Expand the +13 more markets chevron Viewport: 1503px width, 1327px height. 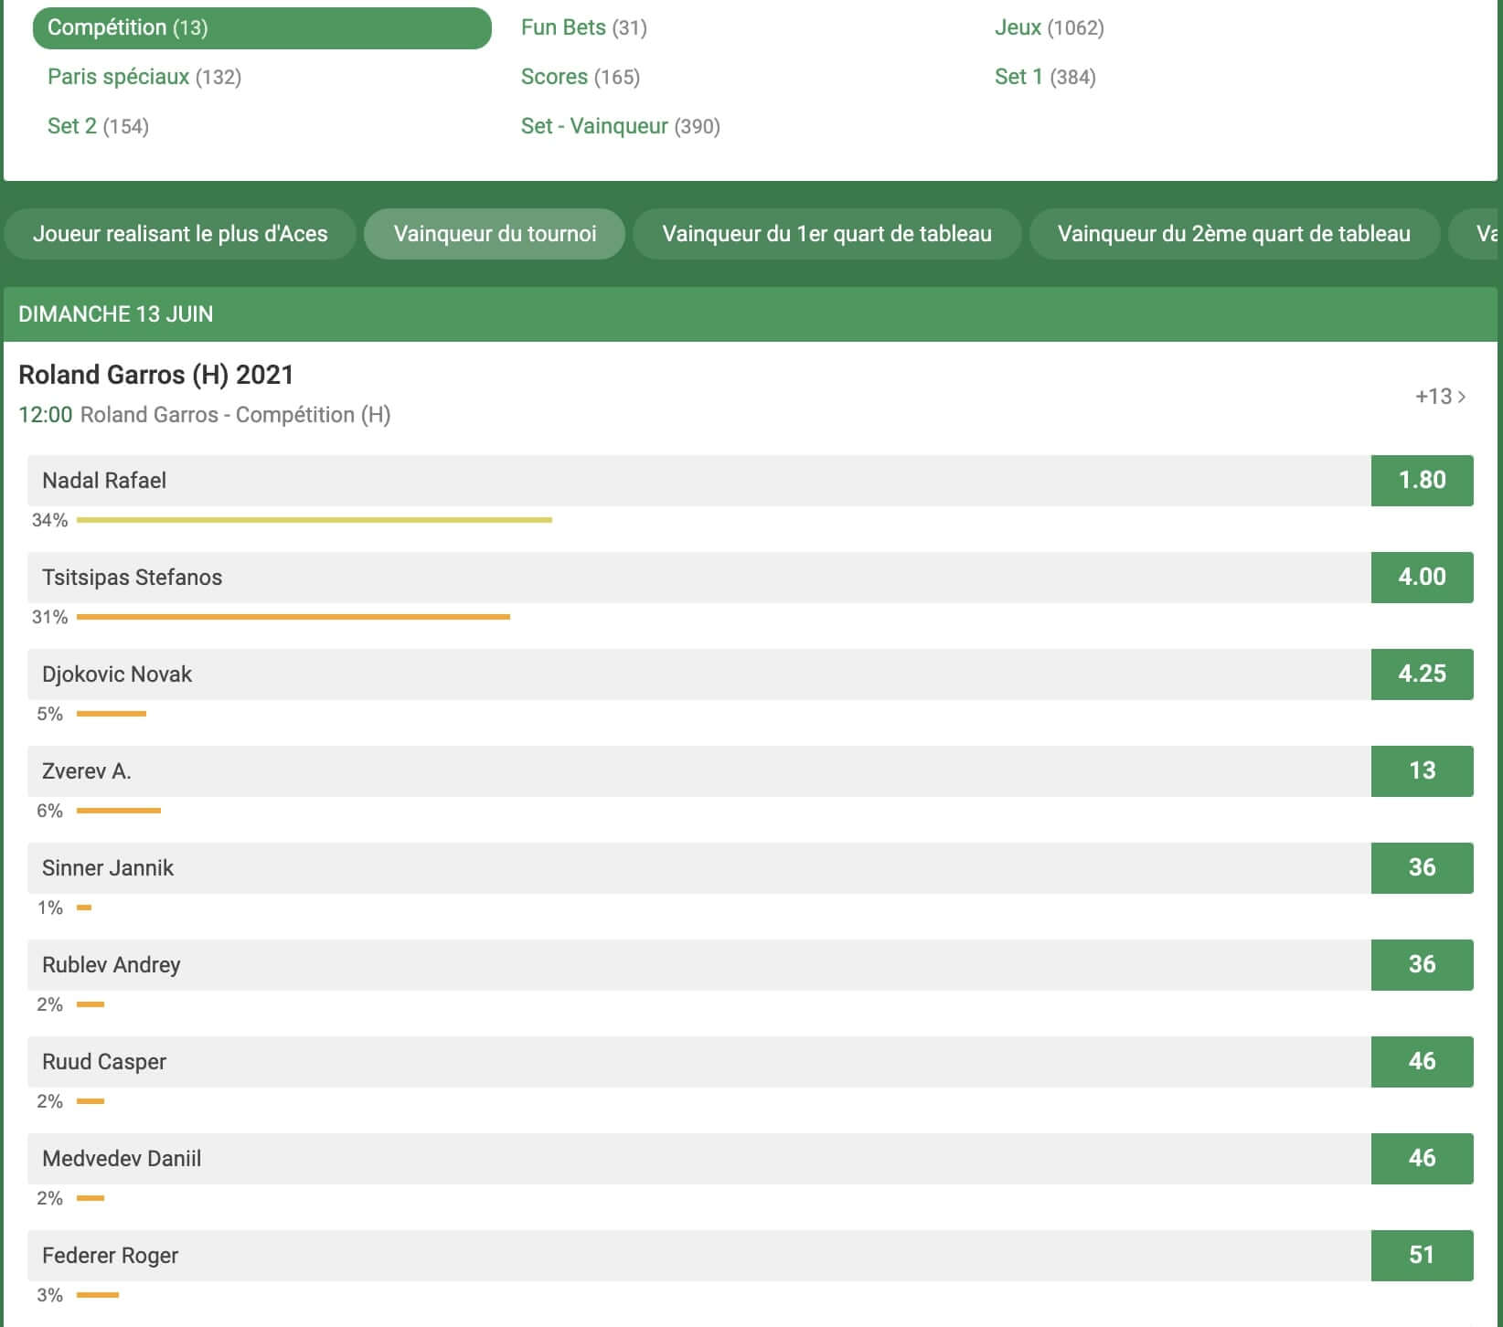[x=1441, y=397]
